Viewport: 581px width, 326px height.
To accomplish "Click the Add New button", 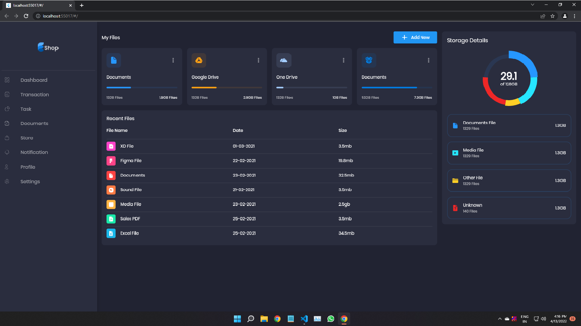I will (415, 37).
